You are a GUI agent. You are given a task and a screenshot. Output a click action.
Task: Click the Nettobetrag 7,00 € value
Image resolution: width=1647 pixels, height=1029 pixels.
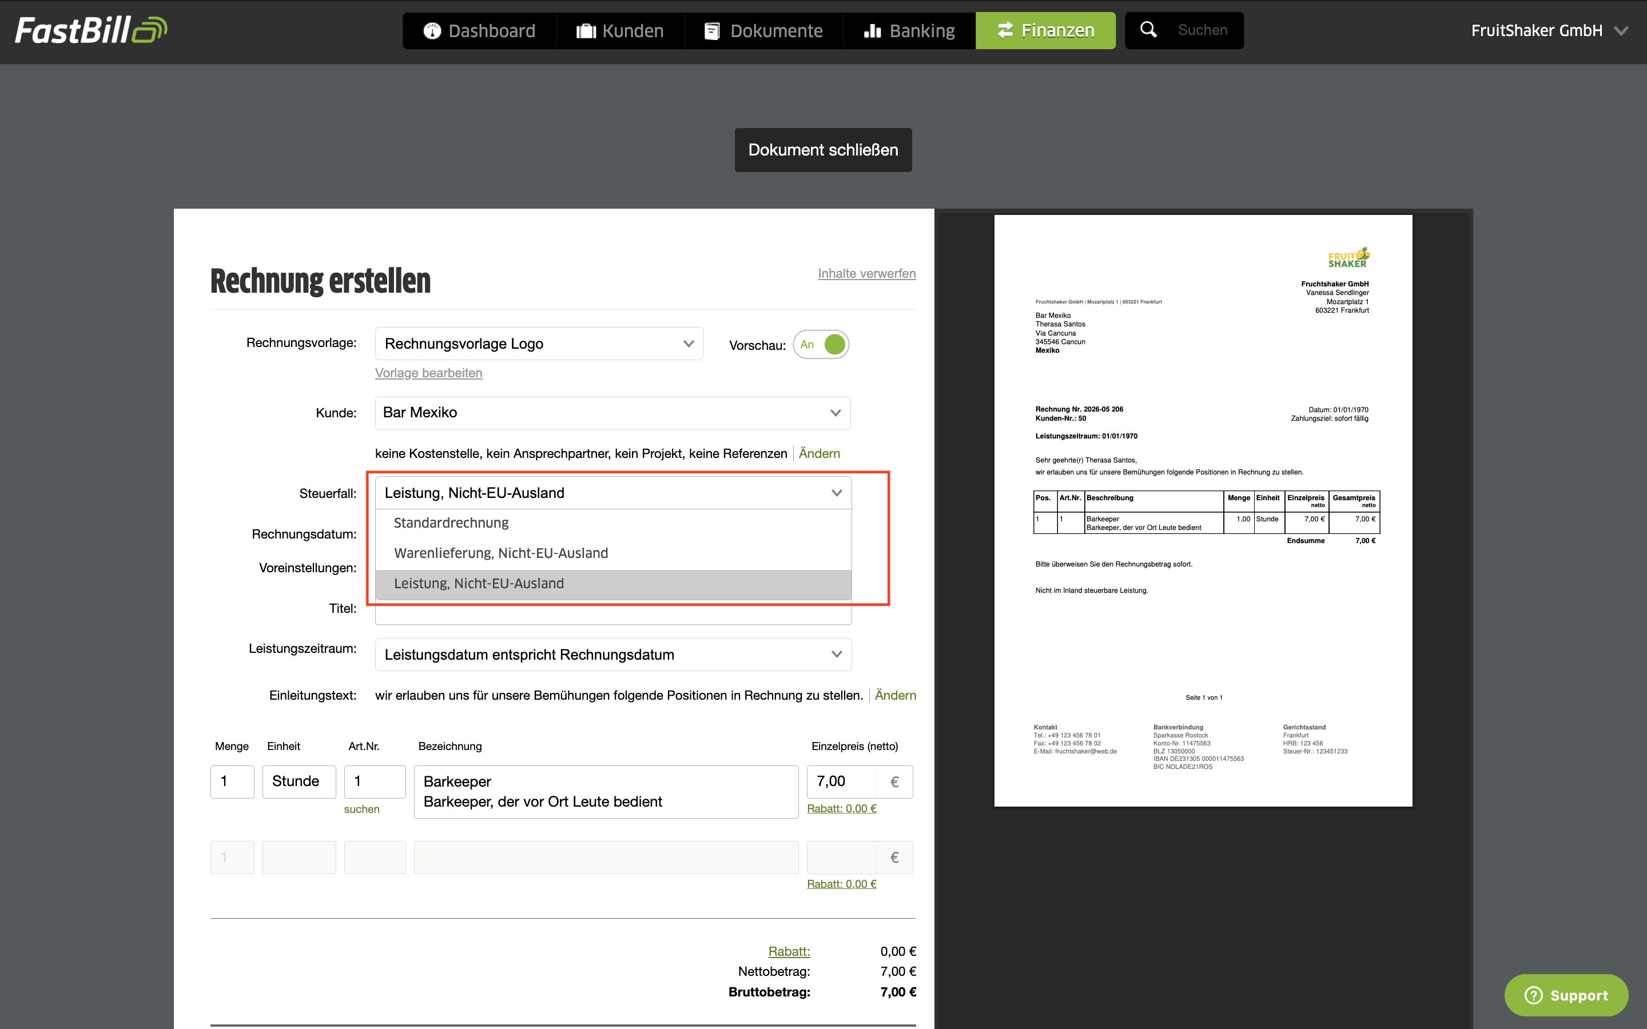[x=898, y=972]
